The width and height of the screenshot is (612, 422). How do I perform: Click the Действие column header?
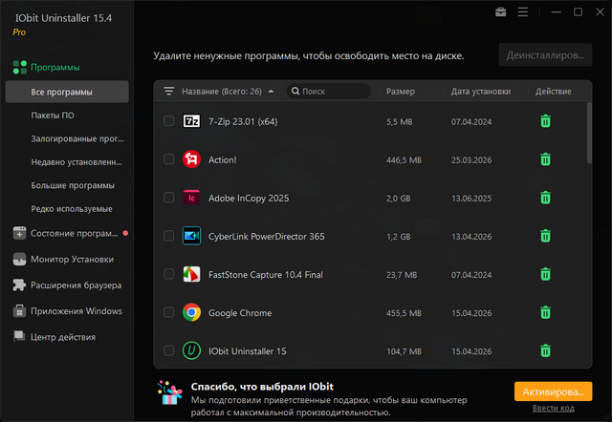point(553,92)
